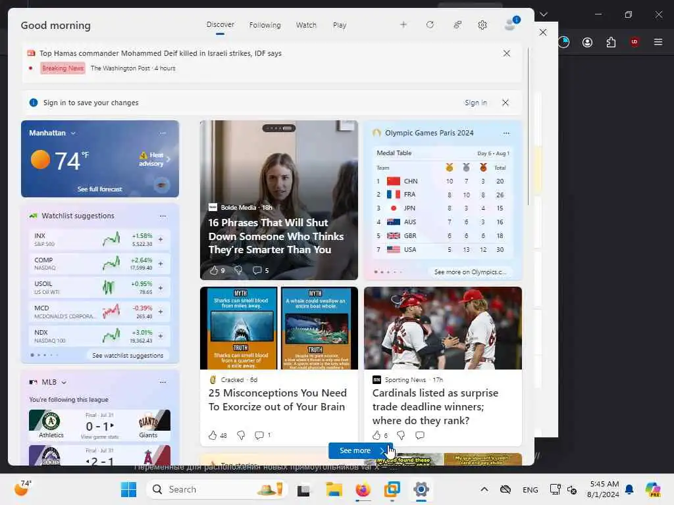
Task: Click the Sign in link
Action: pyautogui.click(x=475, y=103)
